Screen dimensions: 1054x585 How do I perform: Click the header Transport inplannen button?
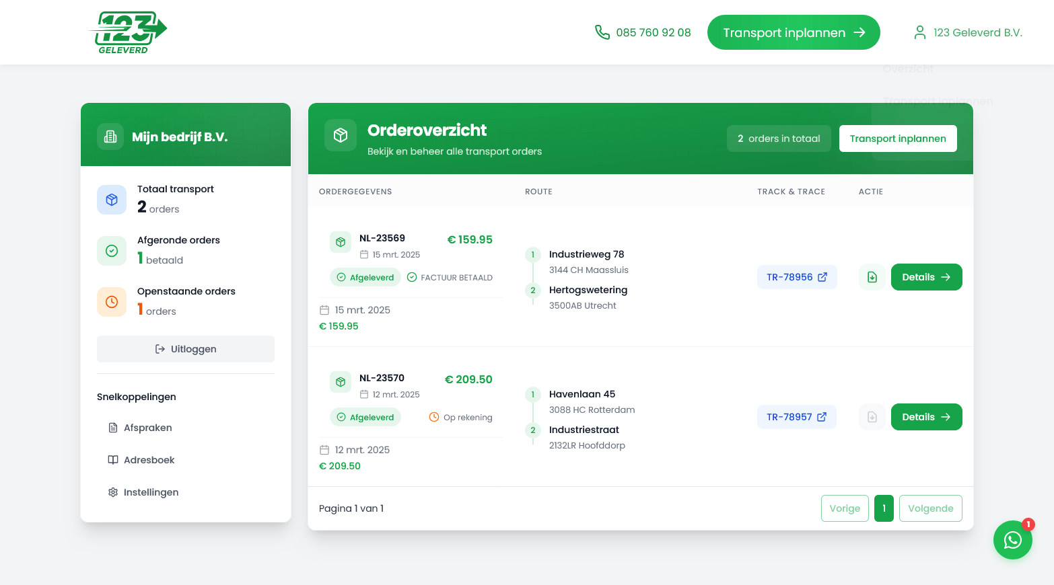(x=794, y=32)
